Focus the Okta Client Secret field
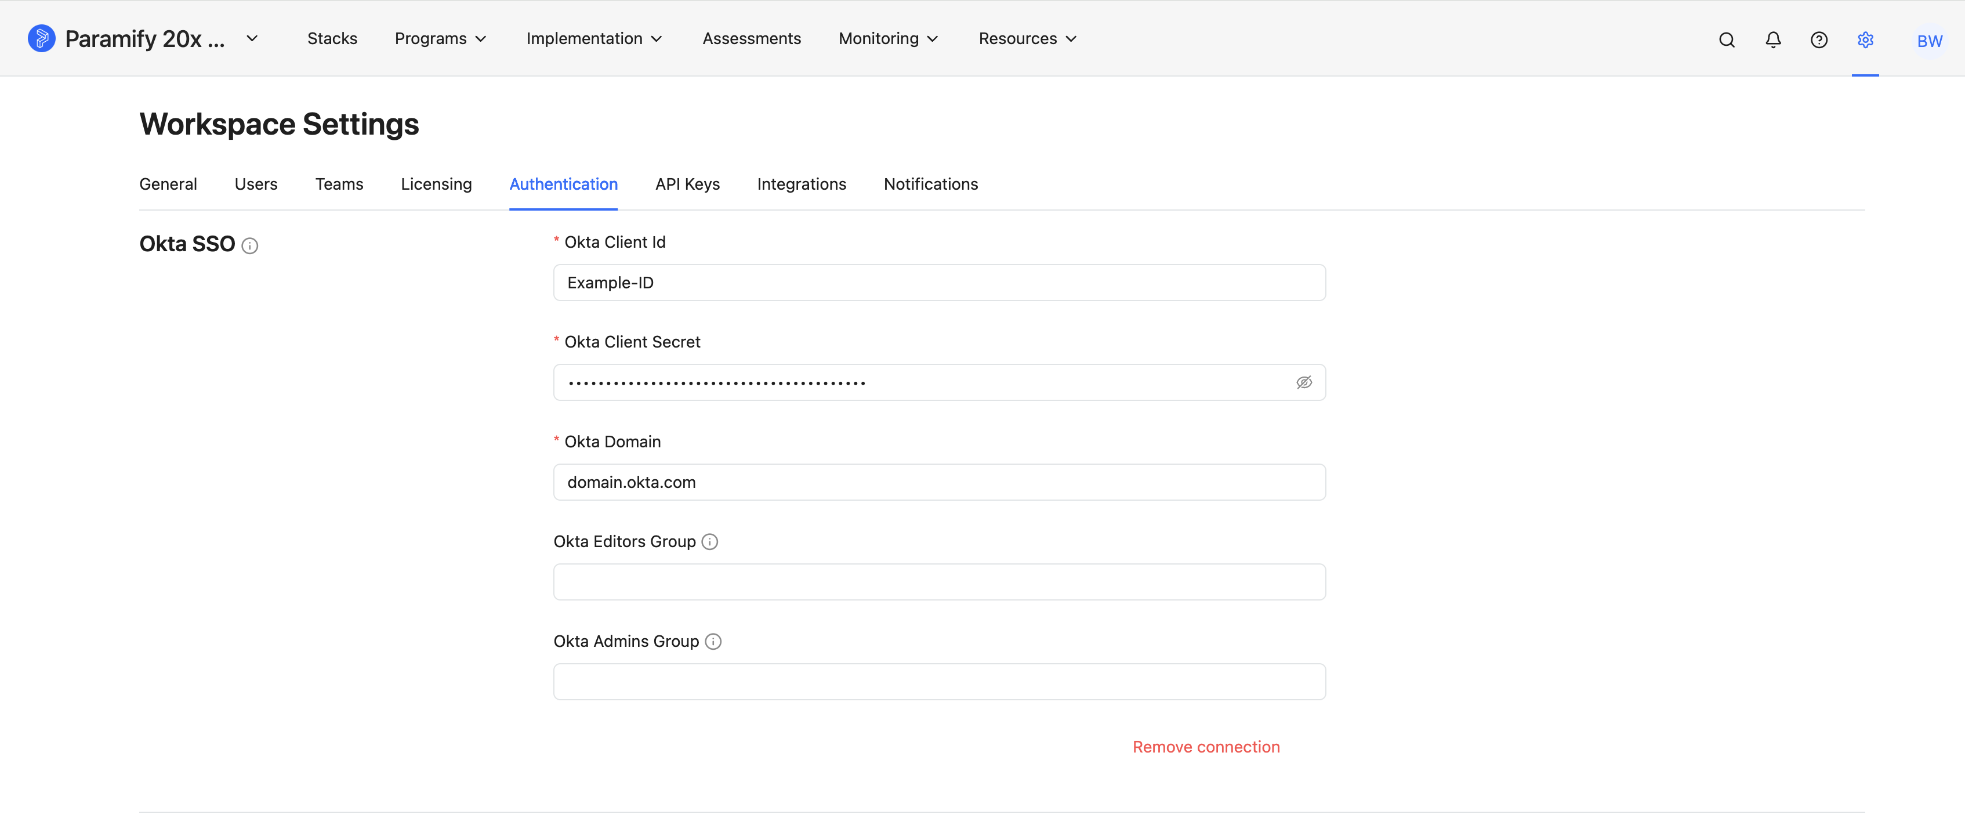The height and width of the screenshot is (832, 1965). pos(939,382)
